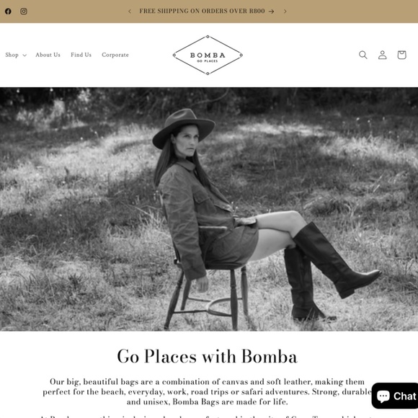Click the bags description paragraph
This screenshot has height=418, width=418.
coord(207,391)
